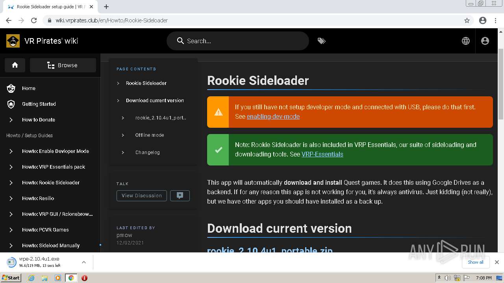Viewport: 504px width, 283px height.
Task: Go to wiki home via house button
Action: pyautogui.click(x=15, y=65)
